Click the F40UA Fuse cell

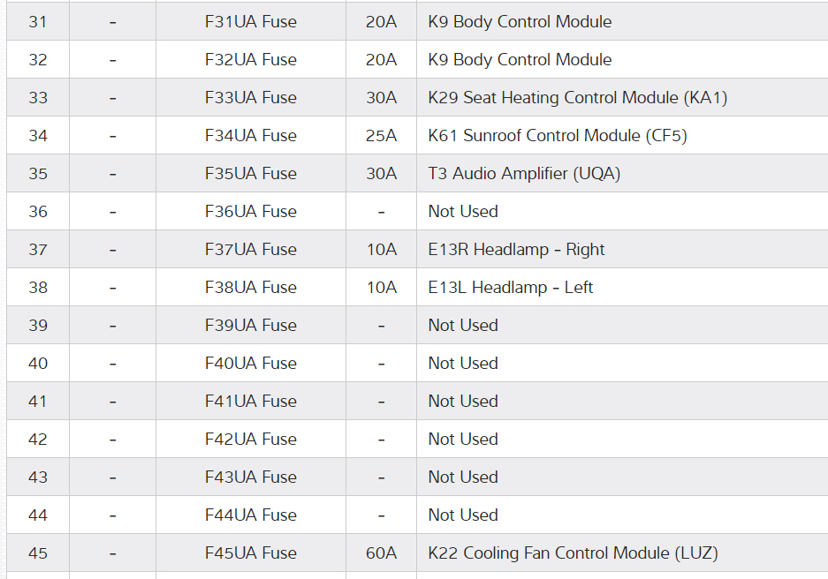click(x=250, y=364)
